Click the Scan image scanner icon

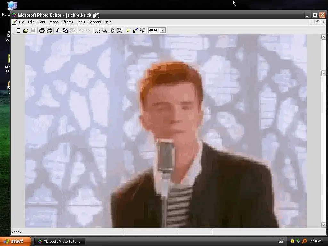tap(49, 30)
